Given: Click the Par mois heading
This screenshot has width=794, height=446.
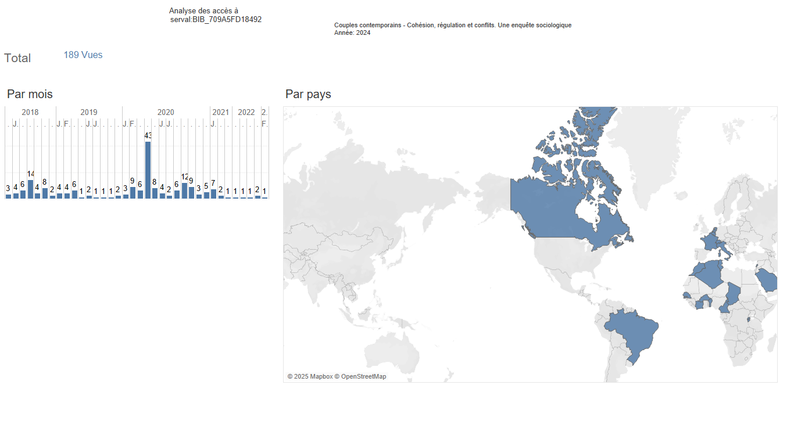Looking at the screenshot, I should tap(30, 94).
